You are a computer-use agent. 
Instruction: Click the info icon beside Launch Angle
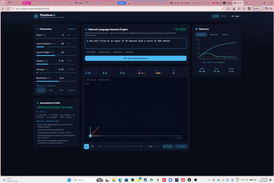(51, 52)
